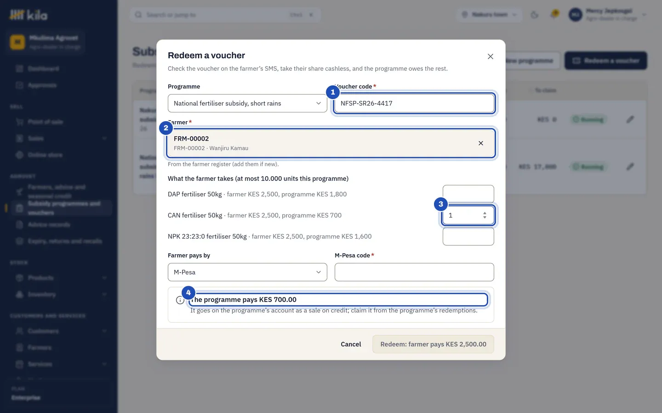
Task: Click the Voucher code input field
Action: (414, 103)
